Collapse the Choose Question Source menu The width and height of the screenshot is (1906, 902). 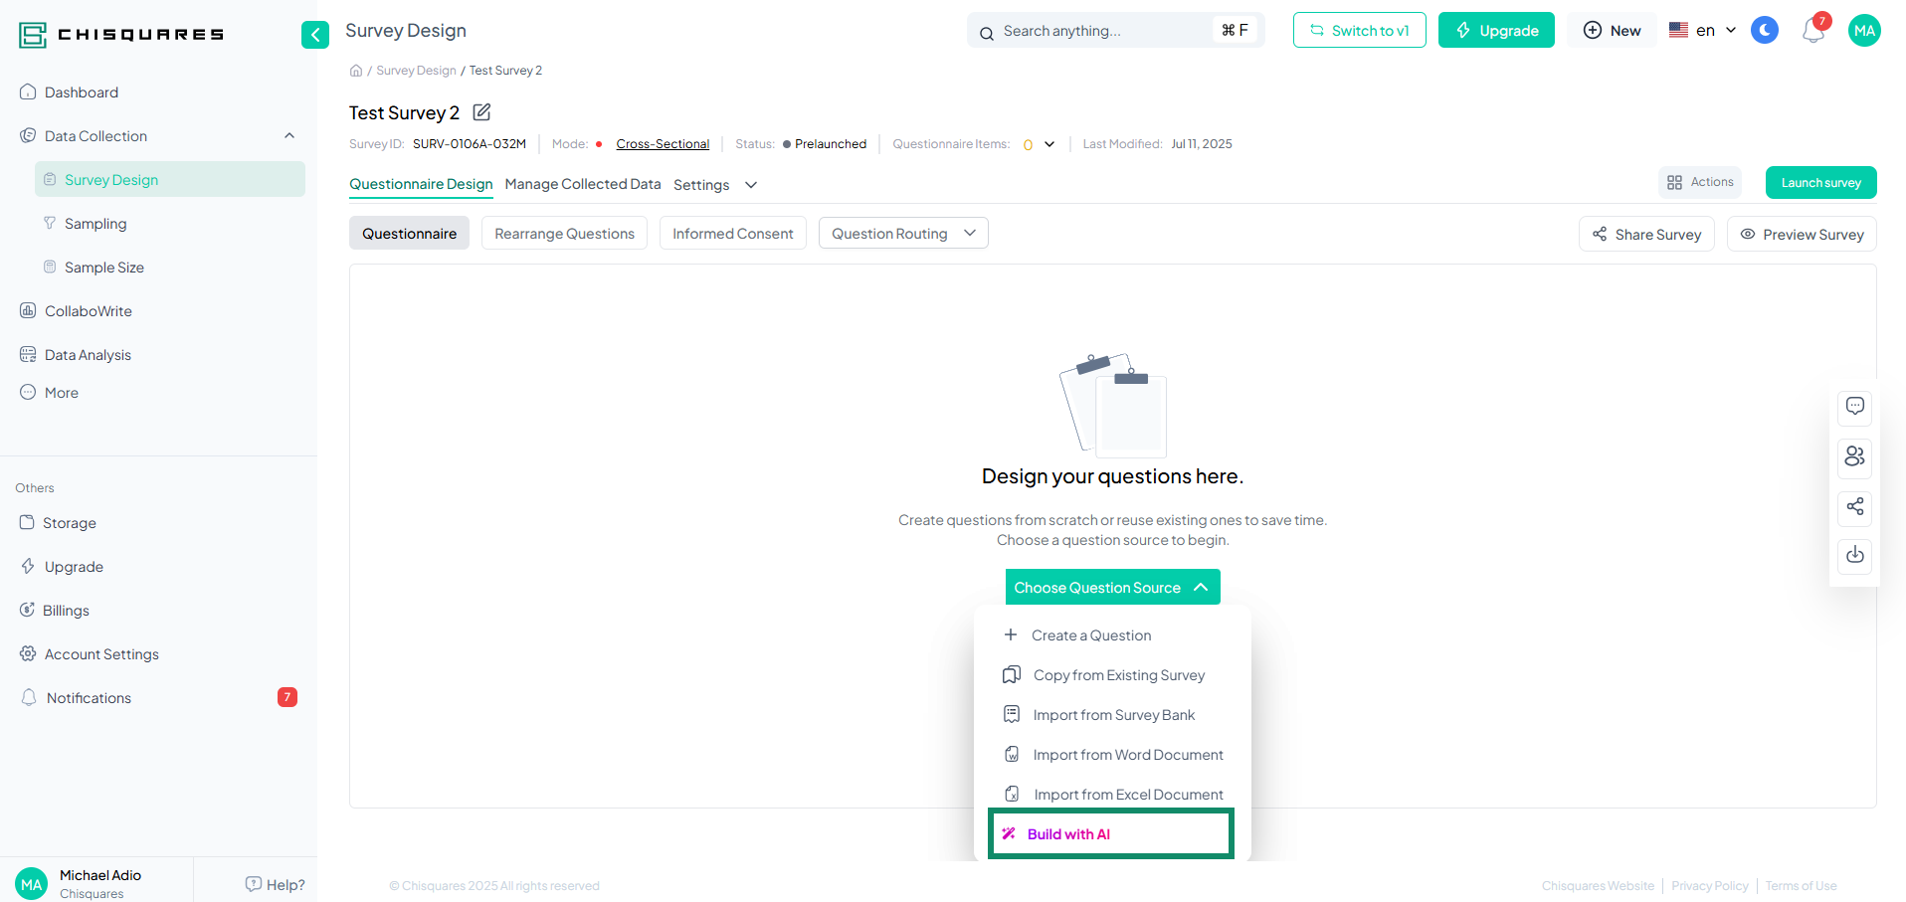[x=1112, y=588]
